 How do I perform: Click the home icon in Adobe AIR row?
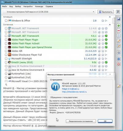99,51
